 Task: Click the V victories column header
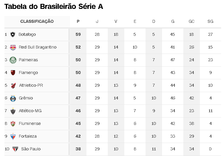116,21
